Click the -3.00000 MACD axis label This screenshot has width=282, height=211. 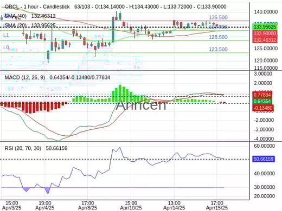point(264,129)
